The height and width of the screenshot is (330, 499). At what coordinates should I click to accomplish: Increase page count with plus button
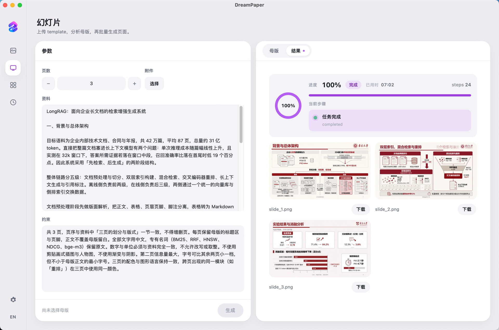pyautogui.click(x=134, y=84)
